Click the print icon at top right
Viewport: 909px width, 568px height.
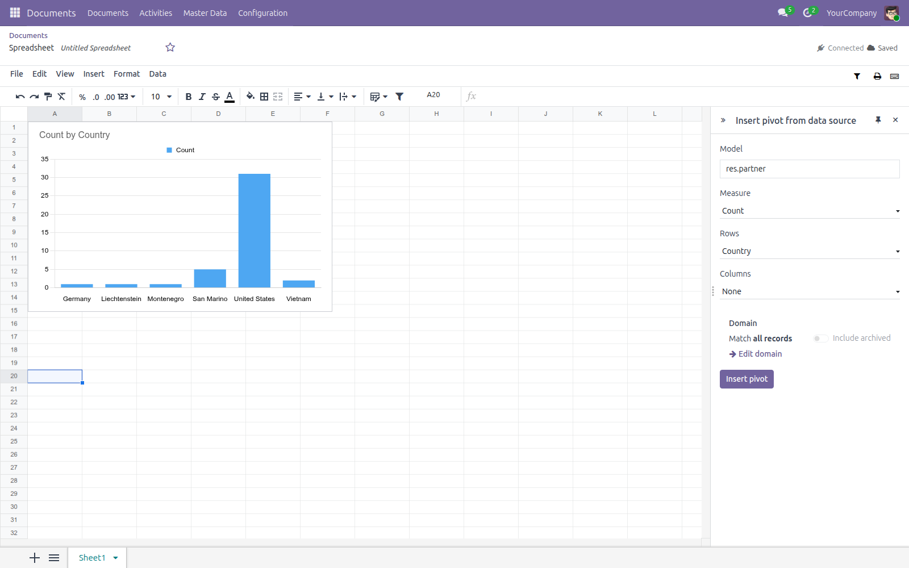click(x=877, y=76)
